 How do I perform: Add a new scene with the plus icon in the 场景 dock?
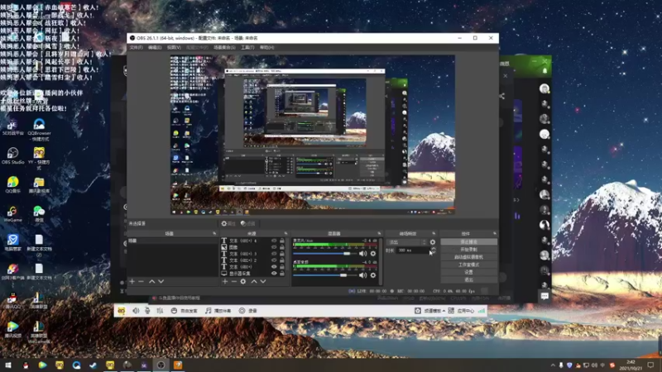point(132,281)
